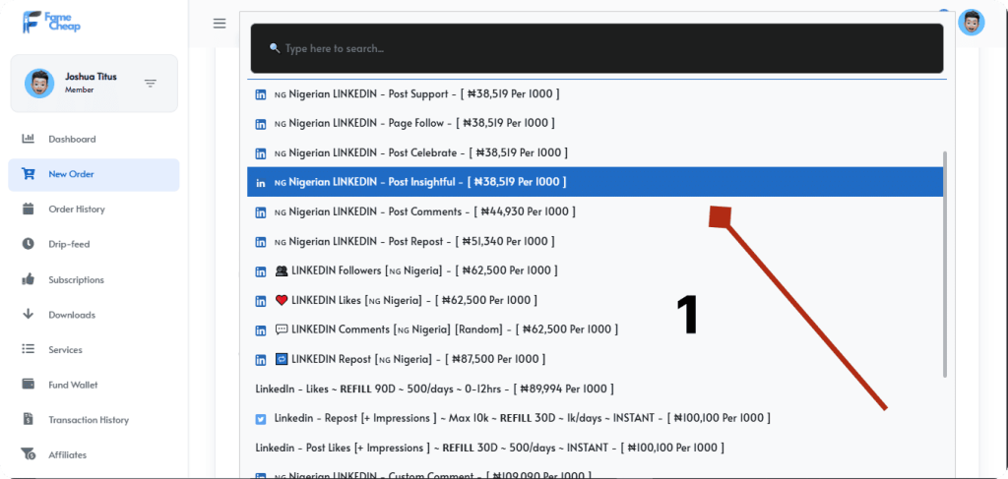Click LinkedIn icon on Post Insightful row
This screenshot has width=1008, height=479.
pos(261,183)
